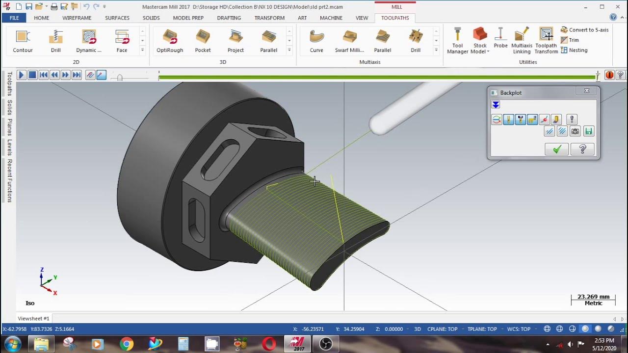Viewport: 628px width, 353px height.
Task: Select the Face toolpath icon
Action: [x=122, y=41]
